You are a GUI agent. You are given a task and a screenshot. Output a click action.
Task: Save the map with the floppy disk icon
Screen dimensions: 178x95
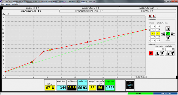point(154,16)
